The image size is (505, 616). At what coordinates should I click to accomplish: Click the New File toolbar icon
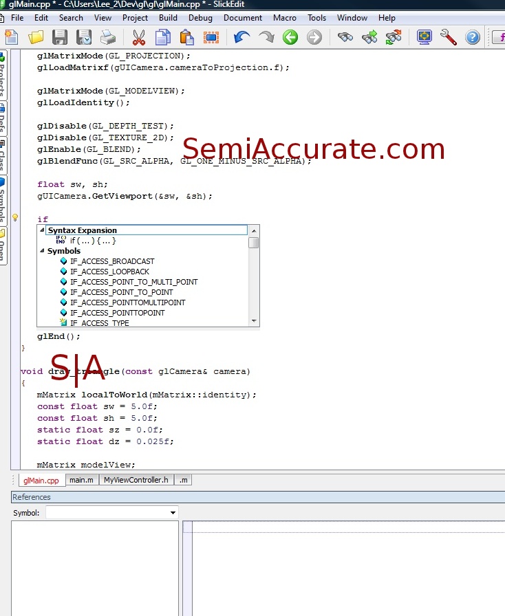[x=12, y=37]
